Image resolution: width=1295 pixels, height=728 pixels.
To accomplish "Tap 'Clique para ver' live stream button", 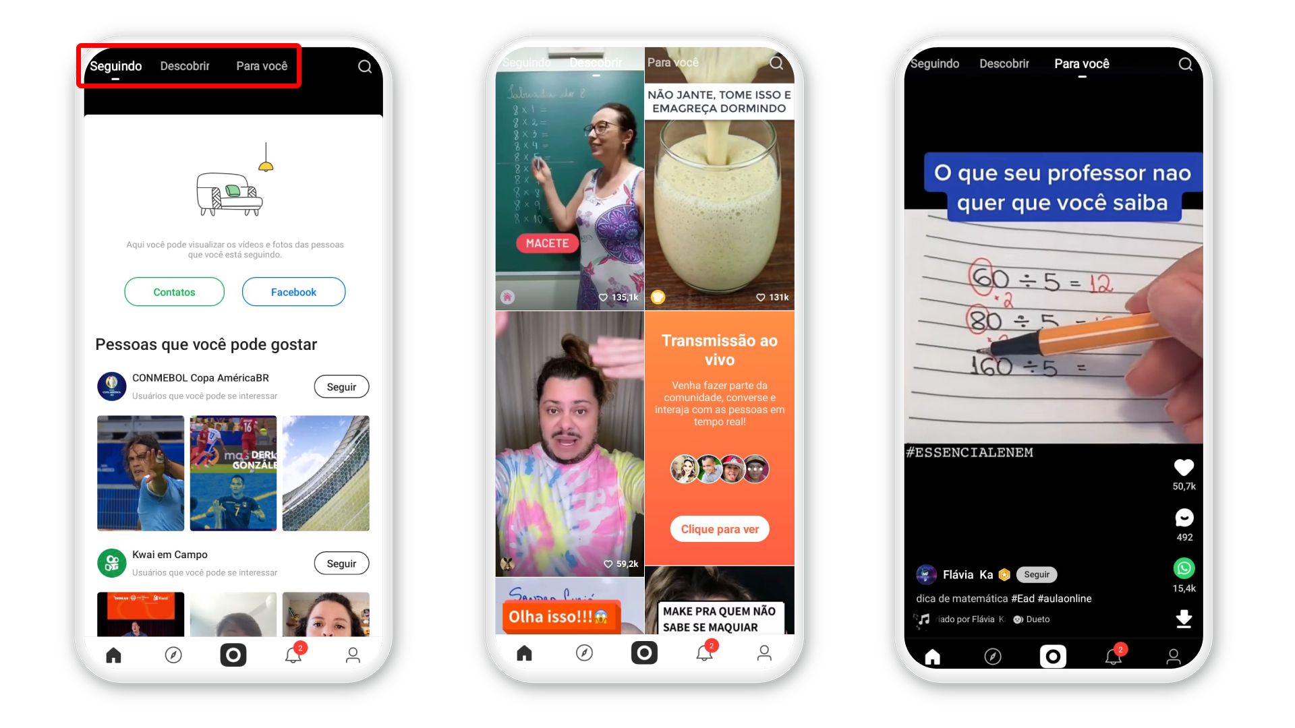I will click(718, 528).
